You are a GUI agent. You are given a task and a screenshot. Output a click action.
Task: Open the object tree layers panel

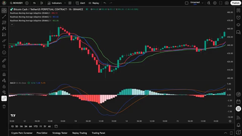pyautogui.click(x=238, y=25)
